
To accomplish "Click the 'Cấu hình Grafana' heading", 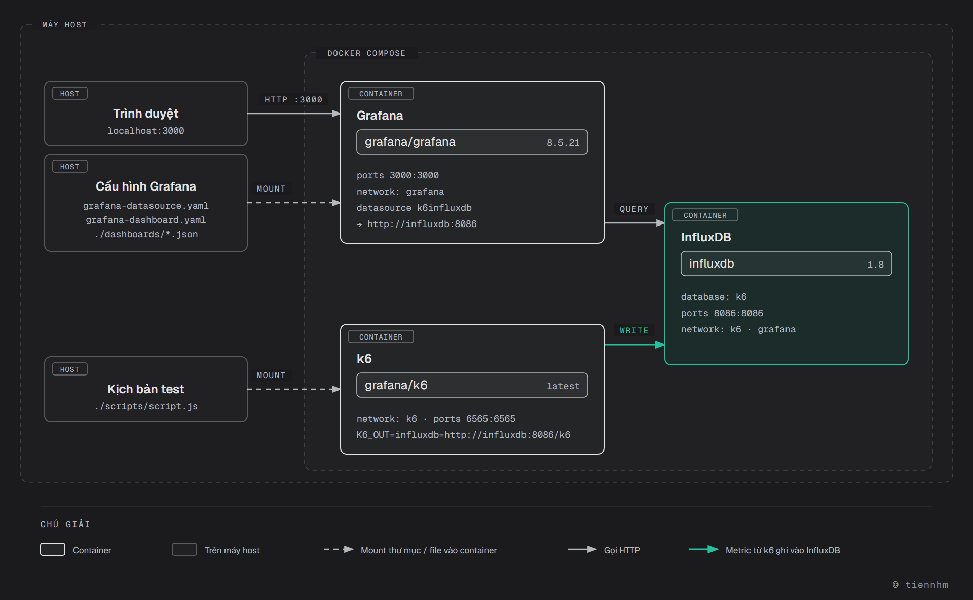I will (x=146, y=186).
